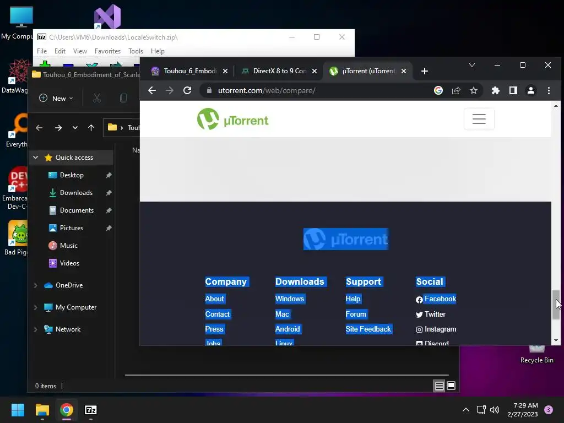Open Windows Start menu
The image size is (564, 423).
(x=18, y=410)
